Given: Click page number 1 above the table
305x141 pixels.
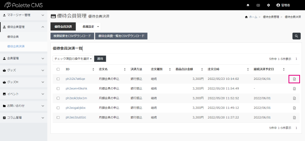Looking at the screenshot, I should pos(296,59).
